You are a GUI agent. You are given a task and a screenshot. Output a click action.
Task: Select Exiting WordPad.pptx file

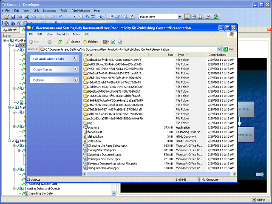point(100,150)
